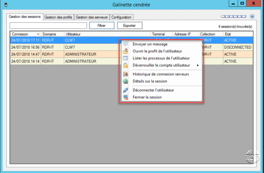Sort by the Domaine column header
This screenshot has height=173, width=264.
[52, 34]
